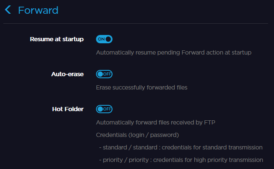This screenshot has width=274, height=169.
Task: Click the ON text inside the startup switch
Action: [101, 39]
